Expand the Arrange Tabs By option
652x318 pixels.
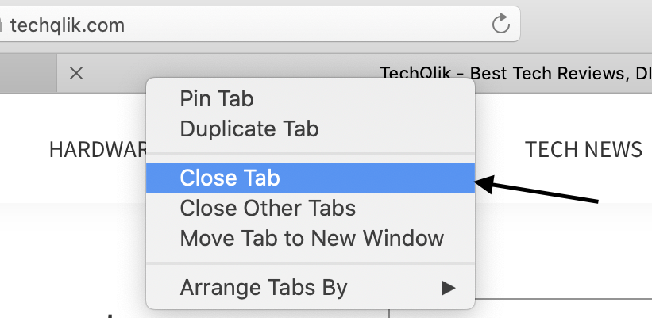click(311, 288)
